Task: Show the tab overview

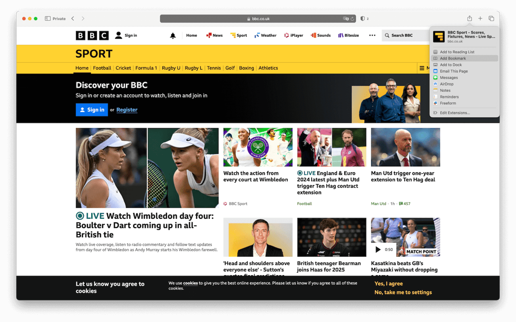Action: 491,19
